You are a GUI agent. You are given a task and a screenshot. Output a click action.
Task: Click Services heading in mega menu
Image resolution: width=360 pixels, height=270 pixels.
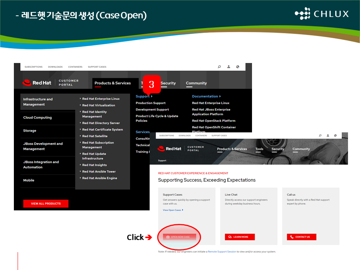click(142, 132)
